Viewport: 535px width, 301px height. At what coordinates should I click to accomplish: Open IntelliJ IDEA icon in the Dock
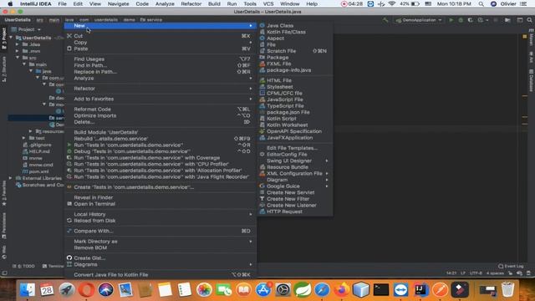point(420,290)
